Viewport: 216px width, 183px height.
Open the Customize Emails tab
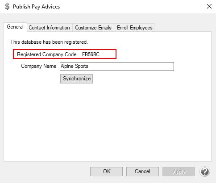click(93, 28)
